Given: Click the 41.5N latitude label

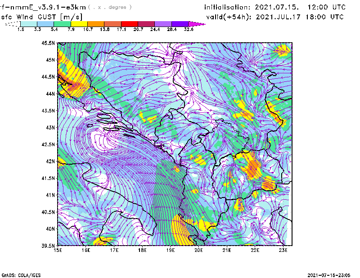Looking at the screenshot, I should 48,178.
